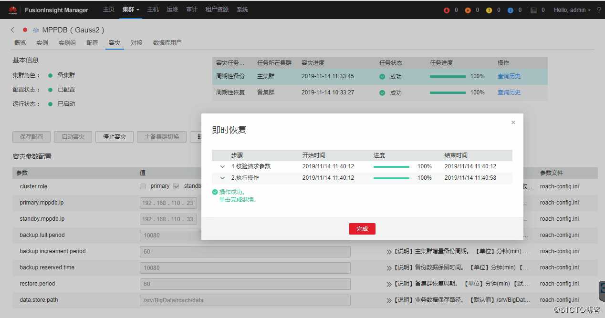Uncheck the standby checkbox for cluster.role
Image resolution: width=605 pixels, height=318 pixels.
[x=176, y=186]
